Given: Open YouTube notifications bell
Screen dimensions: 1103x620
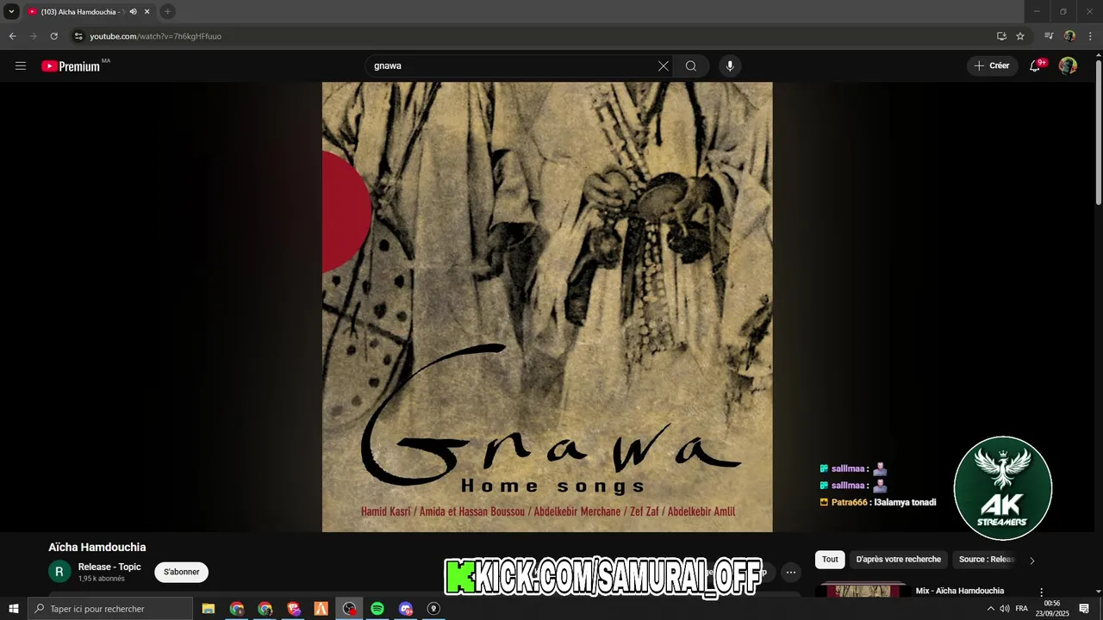Looking at the screenshot, I should click(x=1035, y=65).
